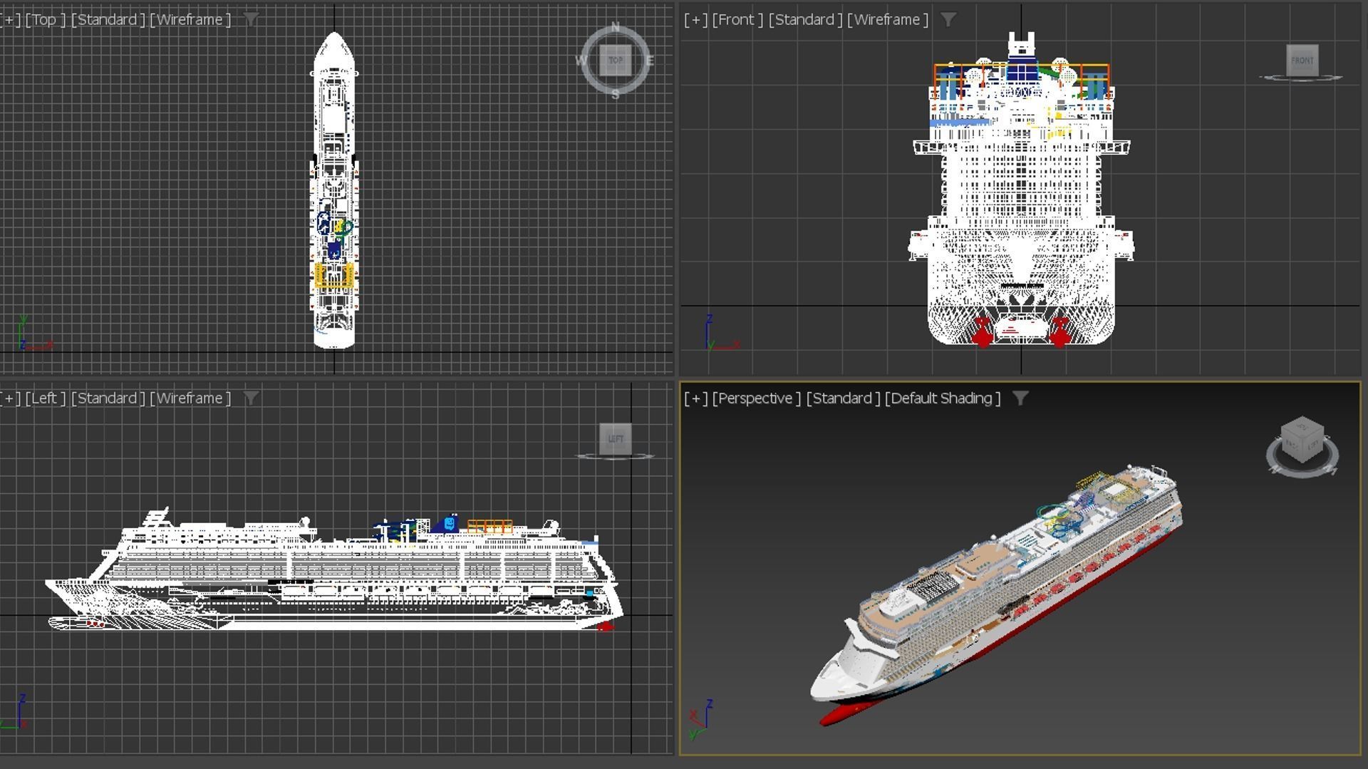The height and width of the screenshot is (769, 1368).
Task: Click the E compass point on Top ViewCube
Action: tap(649, 61)
